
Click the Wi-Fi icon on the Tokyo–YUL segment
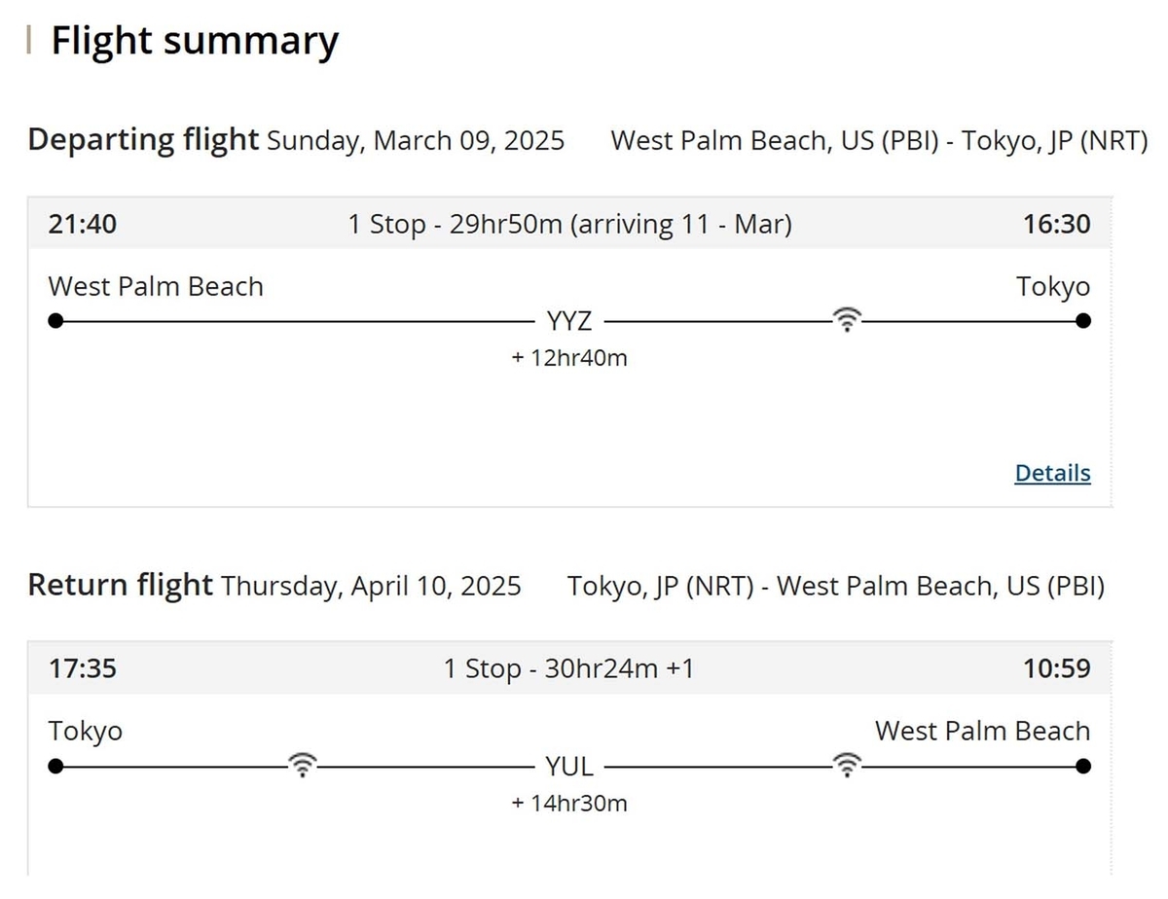303,765
